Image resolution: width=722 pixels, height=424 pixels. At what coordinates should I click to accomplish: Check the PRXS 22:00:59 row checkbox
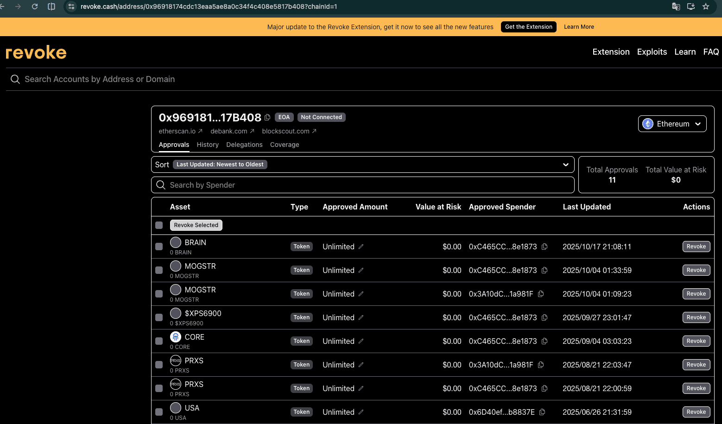pos(159,388)
